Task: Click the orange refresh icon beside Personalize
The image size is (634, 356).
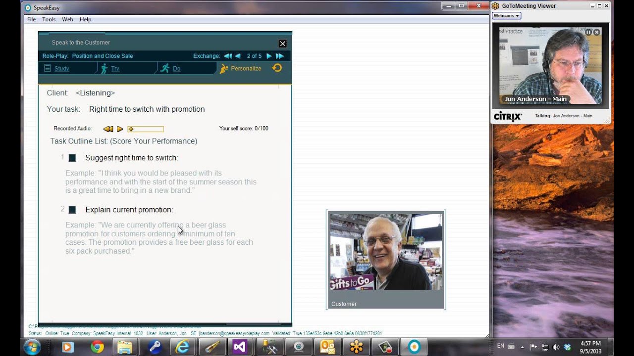Action: pos(277,68)
